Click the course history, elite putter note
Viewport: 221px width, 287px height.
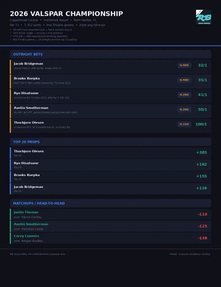(37, 68)
